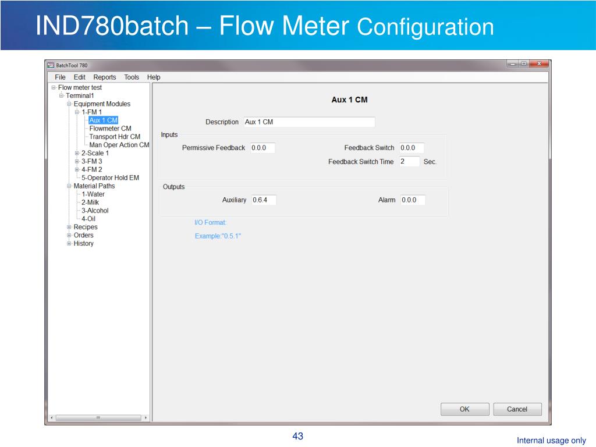596x447 pixels.
Task: Maximize the BatchTool 780 window
Action: click(523, 64)
